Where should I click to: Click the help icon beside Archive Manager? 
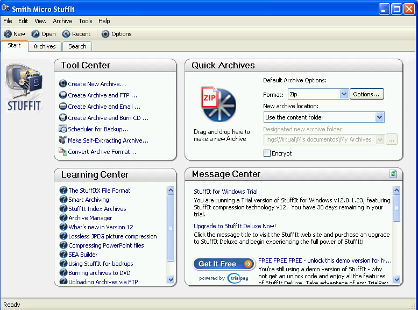(63, 217)
